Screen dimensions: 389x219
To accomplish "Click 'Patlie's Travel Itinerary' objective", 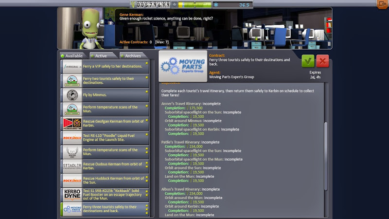I will (x=190, y=142).
